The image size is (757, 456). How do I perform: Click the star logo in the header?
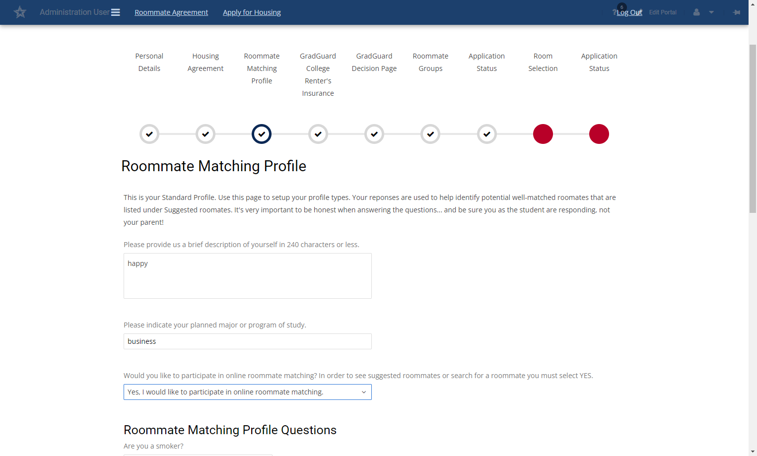coord(20,12)
